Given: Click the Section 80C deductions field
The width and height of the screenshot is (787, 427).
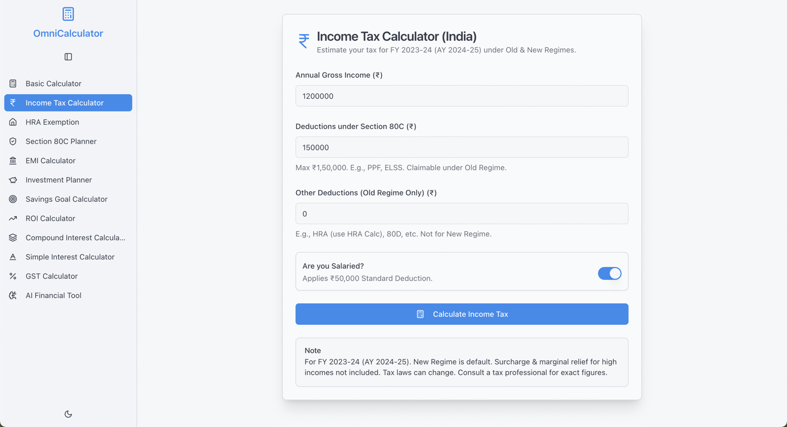Looking at the screenshot, I should tap(462, 147).
